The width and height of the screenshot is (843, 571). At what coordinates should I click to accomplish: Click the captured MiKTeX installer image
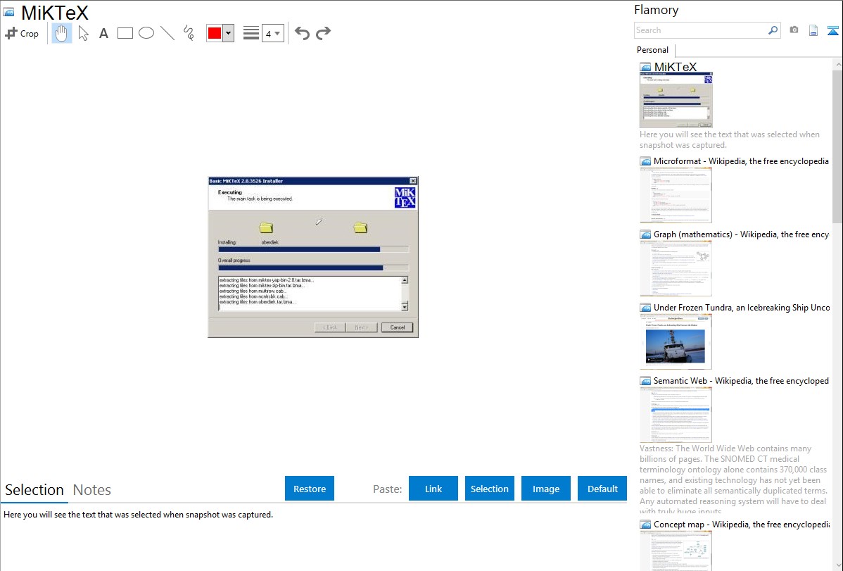(313, 257)
